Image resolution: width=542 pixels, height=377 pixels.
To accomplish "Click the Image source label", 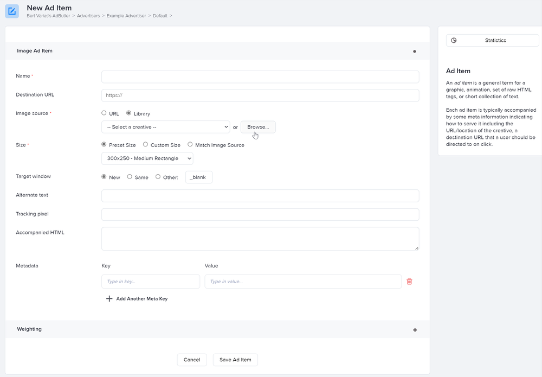I will (x=32, y=113).
